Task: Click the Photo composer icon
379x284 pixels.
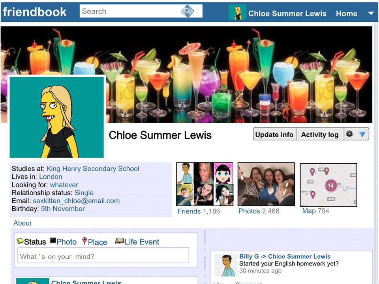Action: pos(53,241)
